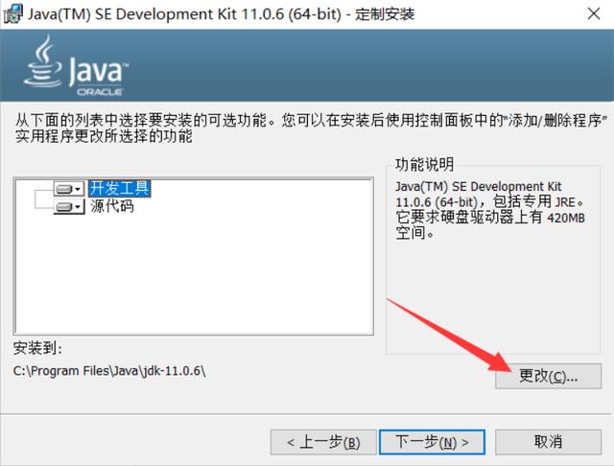Click the window title Java(TM) SE Development Kit
The height and width of the screenshot is (466, 614).
(x=221, y=14)
